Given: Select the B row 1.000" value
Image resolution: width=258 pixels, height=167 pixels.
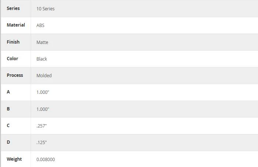Looking at the screenshot, I should pyautogui.click(x=43, y=109).
